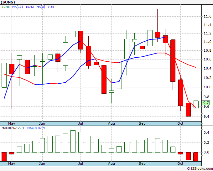Click Jun on the MACD panel date axis
Viewport: 213px width, 171px height.
[x=42, y=163]
